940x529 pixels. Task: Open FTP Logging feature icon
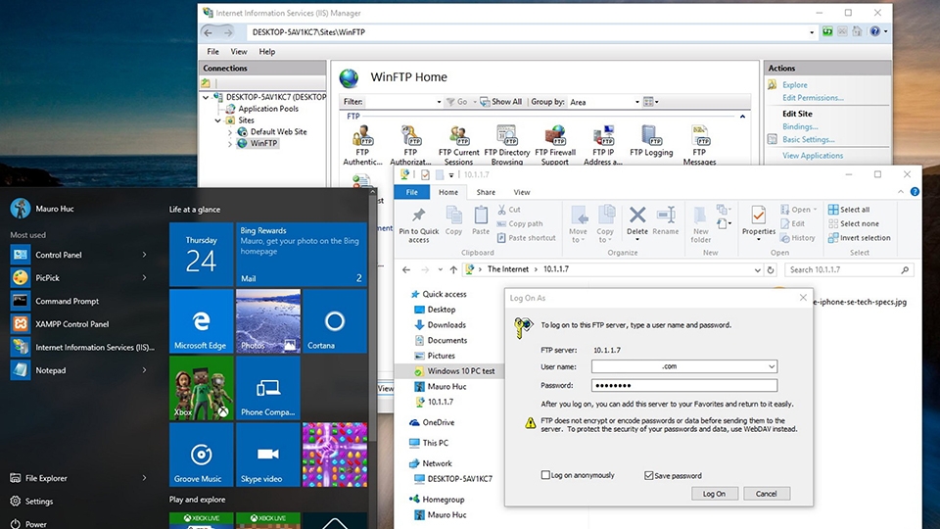pos(651,137)
